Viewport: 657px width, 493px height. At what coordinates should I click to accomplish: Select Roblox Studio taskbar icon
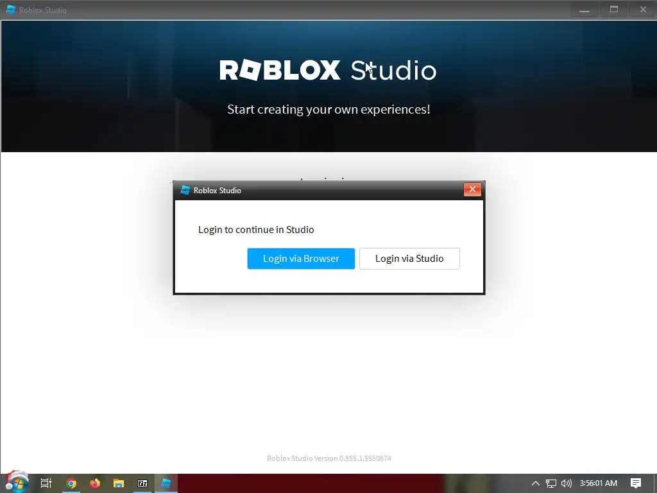[166, 483]
